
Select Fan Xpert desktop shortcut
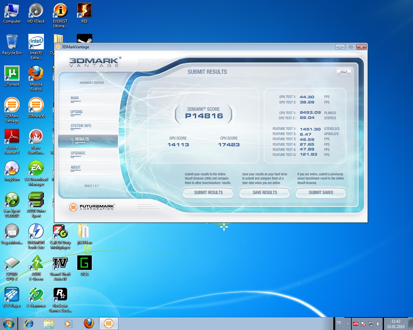pyautogui.click(x=12, y=205)
